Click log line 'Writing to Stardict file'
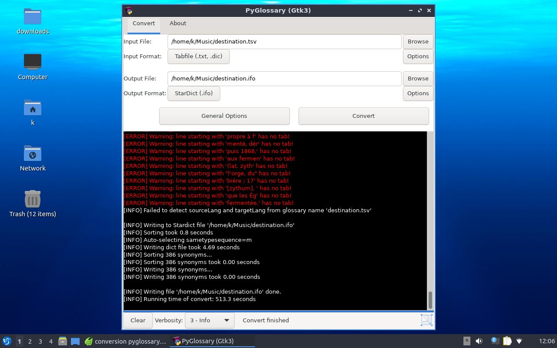This screenshot has width=557, height=348. [209, 225]
